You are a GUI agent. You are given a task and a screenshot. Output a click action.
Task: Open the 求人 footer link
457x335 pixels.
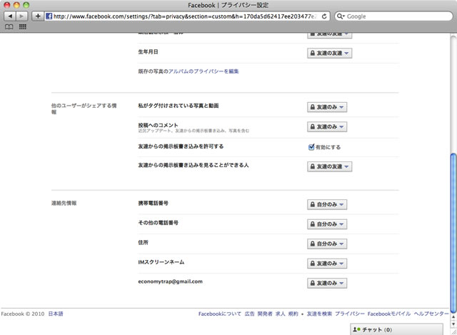[x=281, y=314]
